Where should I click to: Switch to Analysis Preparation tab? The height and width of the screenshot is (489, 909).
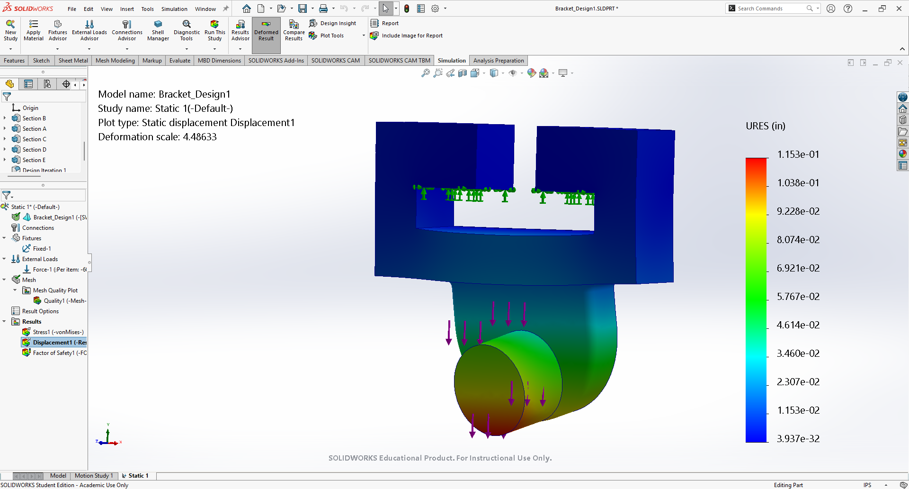click(499, 61)
